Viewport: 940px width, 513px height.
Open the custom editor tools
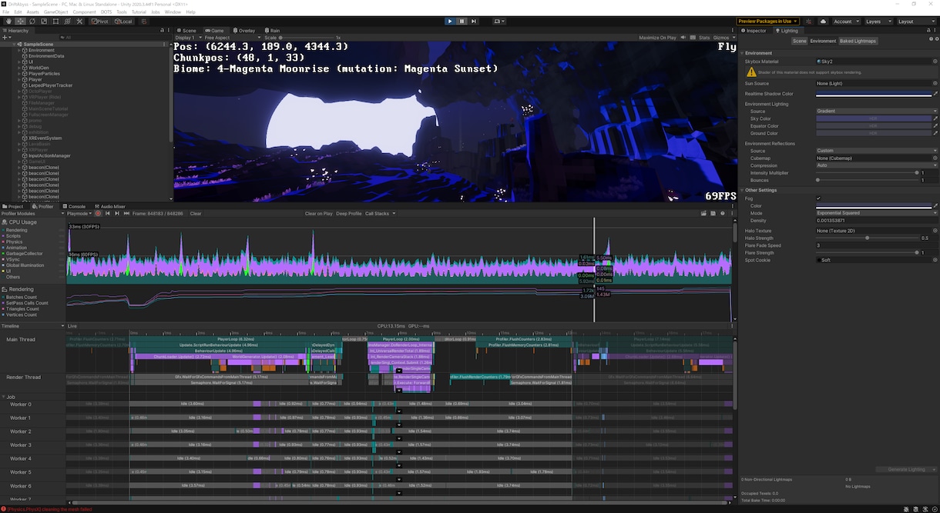78,22
